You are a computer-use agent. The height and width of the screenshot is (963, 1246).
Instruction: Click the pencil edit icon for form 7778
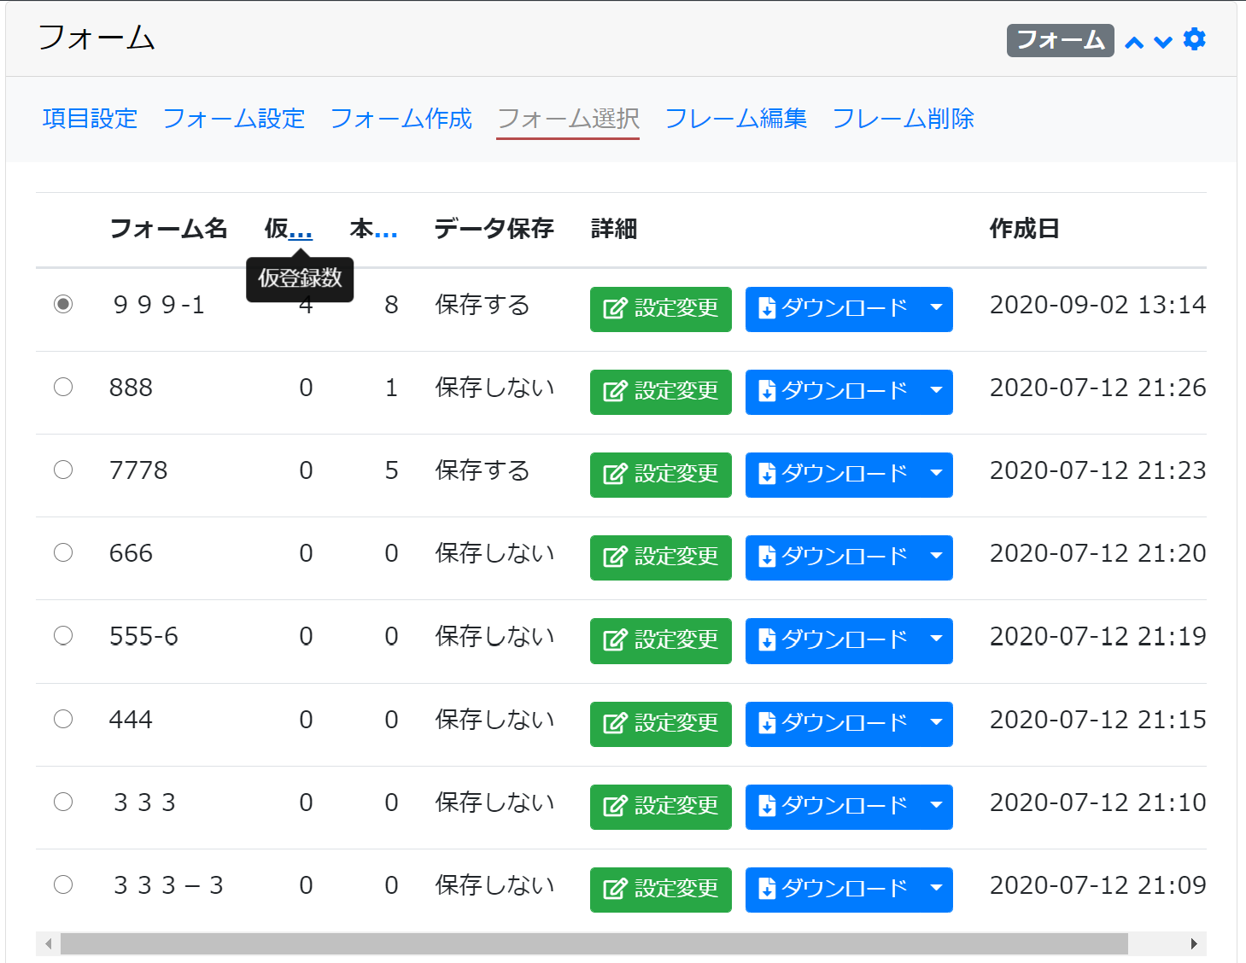[x=614, y=475]
